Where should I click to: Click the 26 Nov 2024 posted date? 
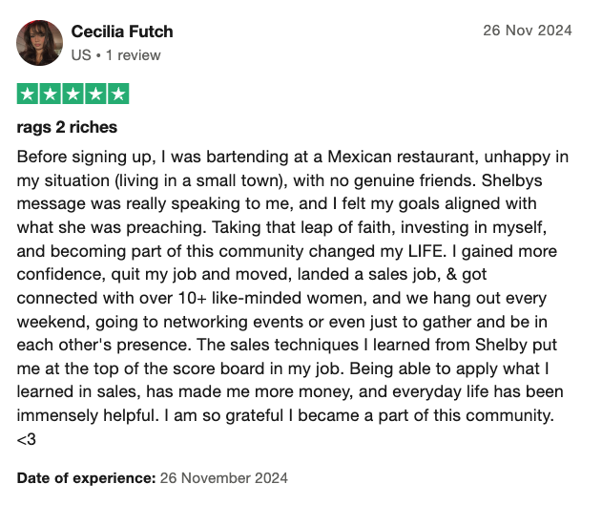click(x=528, y=31)
